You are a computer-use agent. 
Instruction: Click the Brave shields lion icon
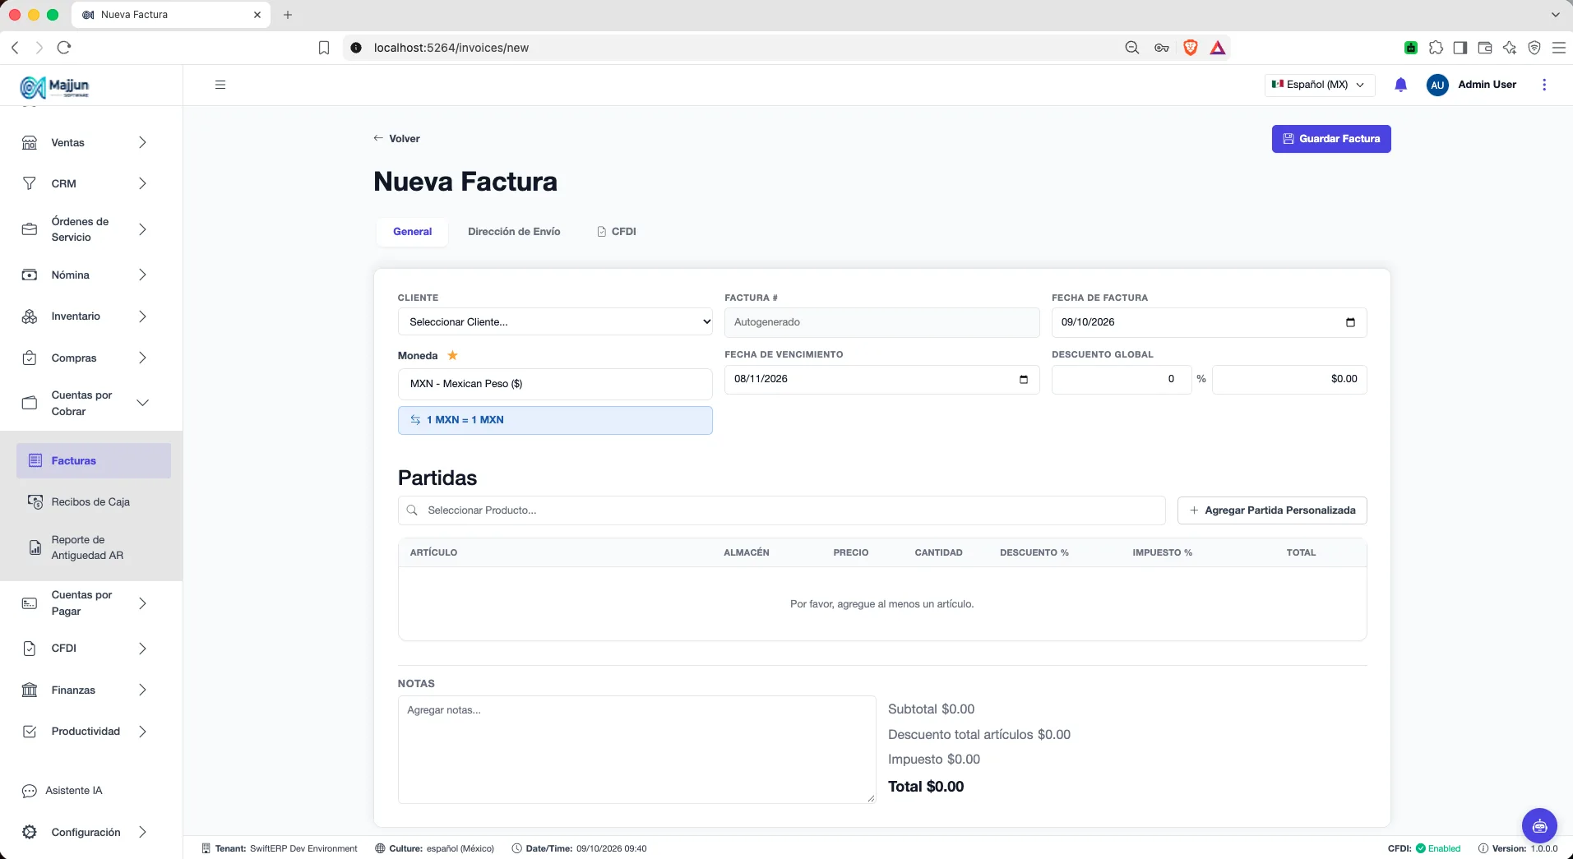point(1190,48)
